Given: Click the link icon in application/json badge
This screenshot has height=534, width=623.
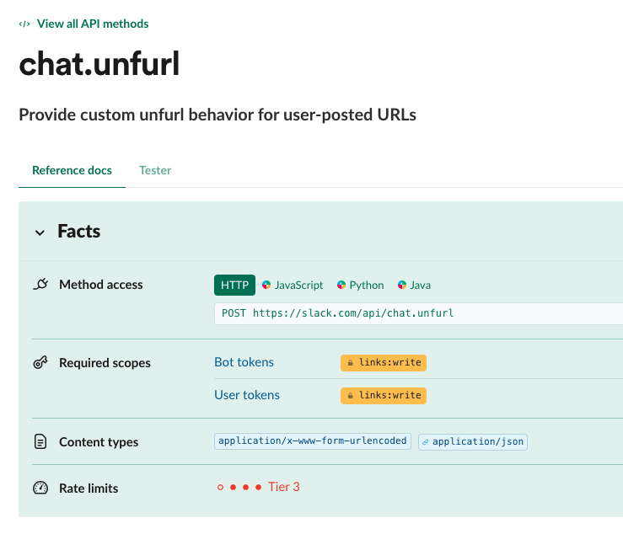Looking at the screenshot, I should tap(426, 442).
